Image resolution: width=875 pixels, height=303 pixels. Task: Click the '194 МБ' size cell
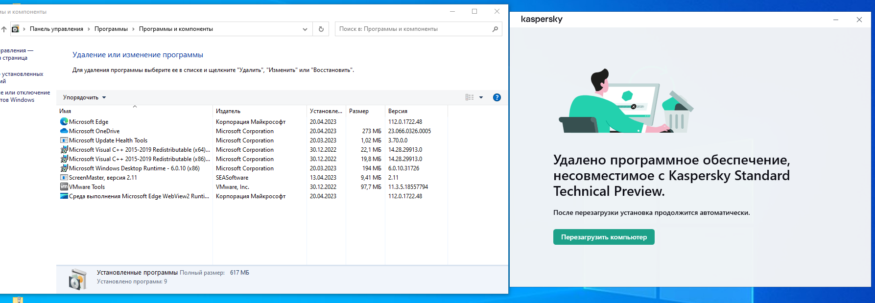372,168
